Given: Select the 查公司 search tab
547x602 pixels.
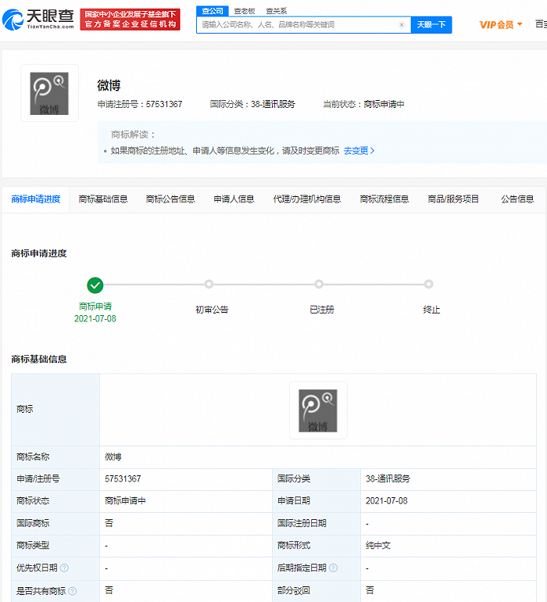Looking at the screenshot, I should [213, 11].
